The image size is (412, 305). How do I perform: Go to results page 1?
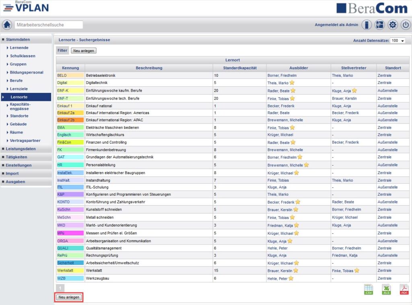point(60,288)
